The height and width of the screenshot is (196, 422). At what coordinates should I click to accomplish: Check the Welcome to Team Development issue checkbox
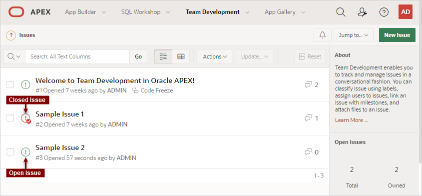pyautogui.click(x=10, y=84)
